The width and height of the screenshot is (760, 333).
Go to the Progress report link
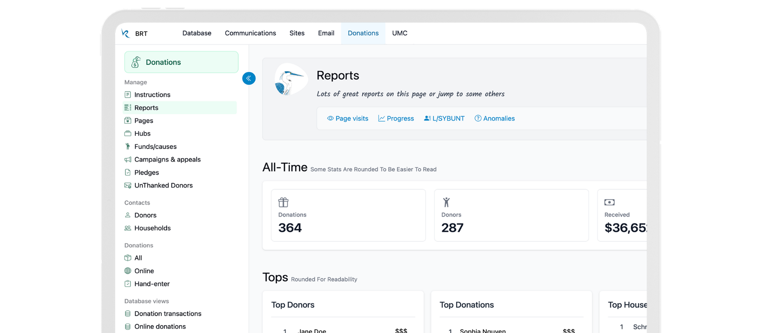396,119
